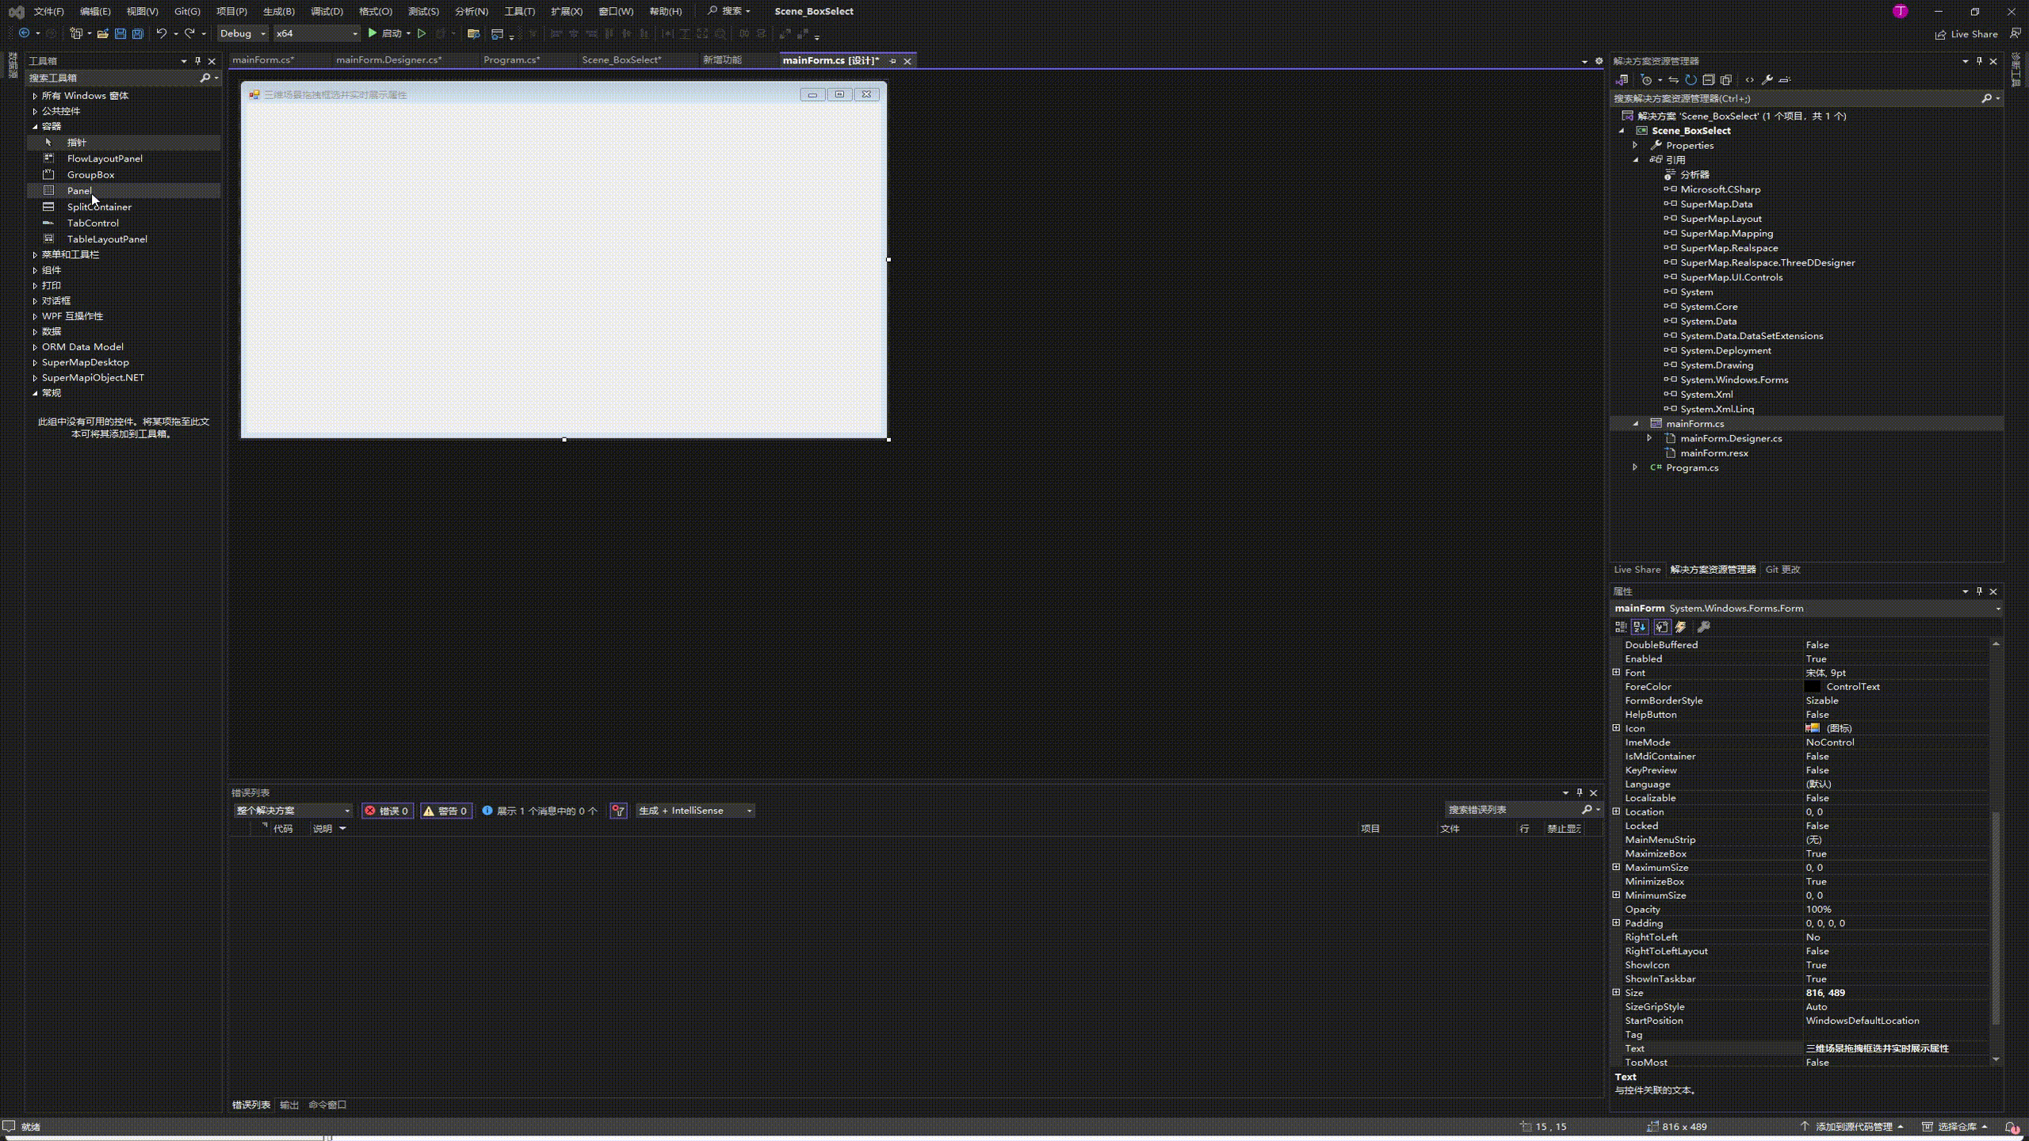The image size is (2029, 1141).
Task: Switch to the mainForm.Designer.cs* tab
Action: tap(388, 60)
